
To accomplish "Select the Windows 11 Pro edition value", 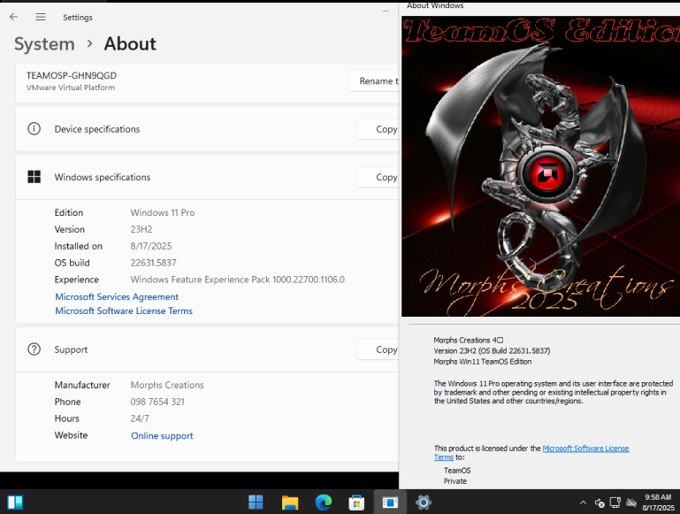I will coord(163,212).
